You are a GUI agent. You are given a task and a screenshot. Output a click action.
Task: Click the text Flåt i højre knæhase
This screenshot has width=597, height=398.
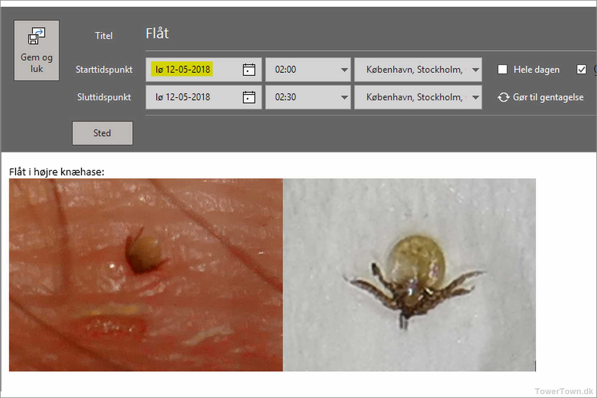[57, 172]
